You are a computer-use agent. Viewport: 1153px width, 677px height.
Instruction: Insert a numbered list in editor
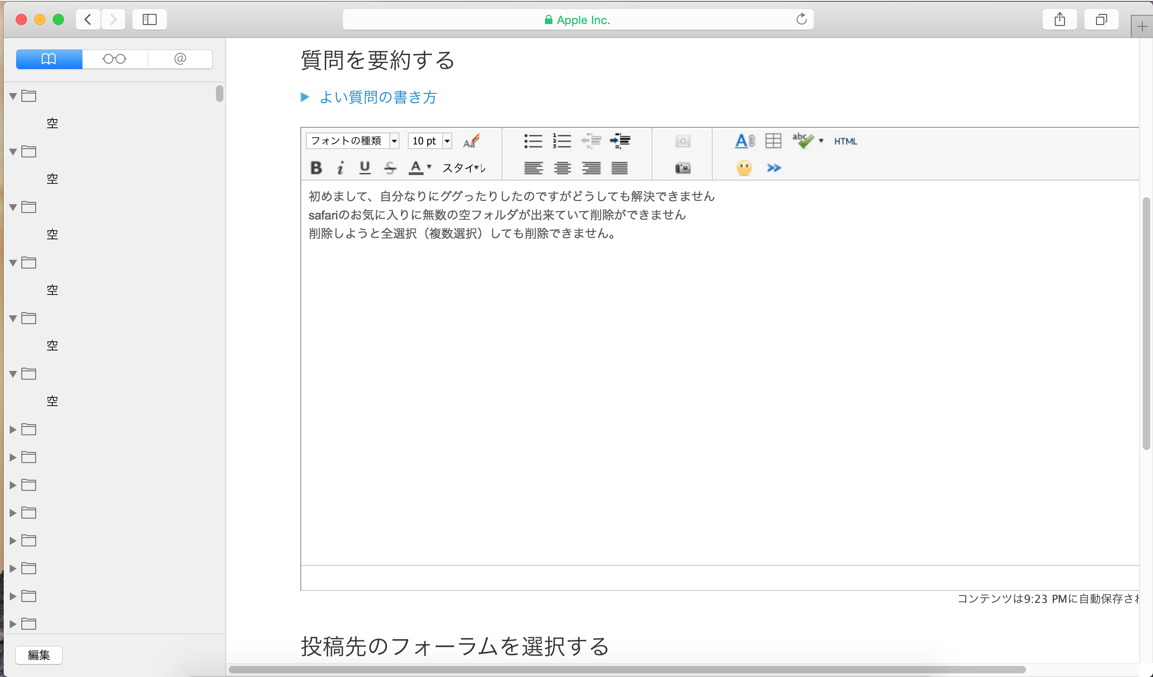coord(562,141)
